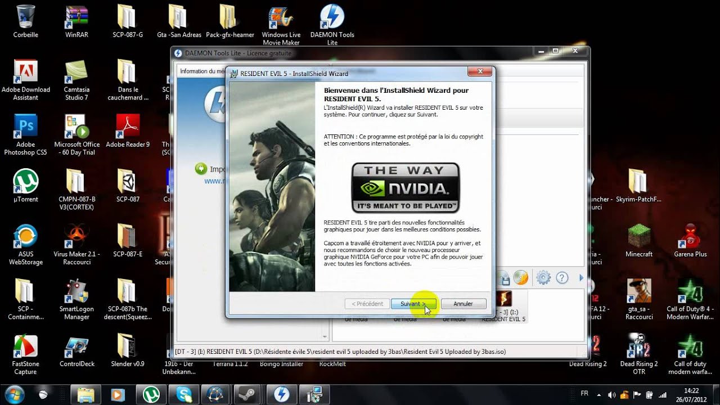The image size is (720, 405).
Task: Open the Skyrim-PatchF... folder
Action: pyautogui.click(x=639, y=186)
